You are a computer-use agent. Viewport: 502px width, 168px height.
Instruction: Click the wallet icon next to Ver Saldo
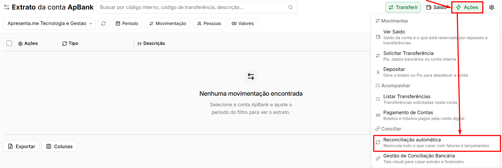[378, 37]
